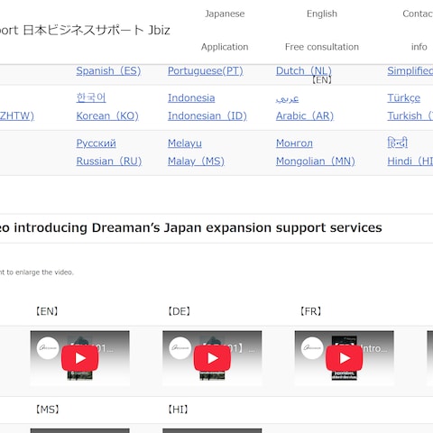Image resolution: width=433 pixels, height=433 pixels.
Task: Open the Application menu item
Action: (225, 47)
